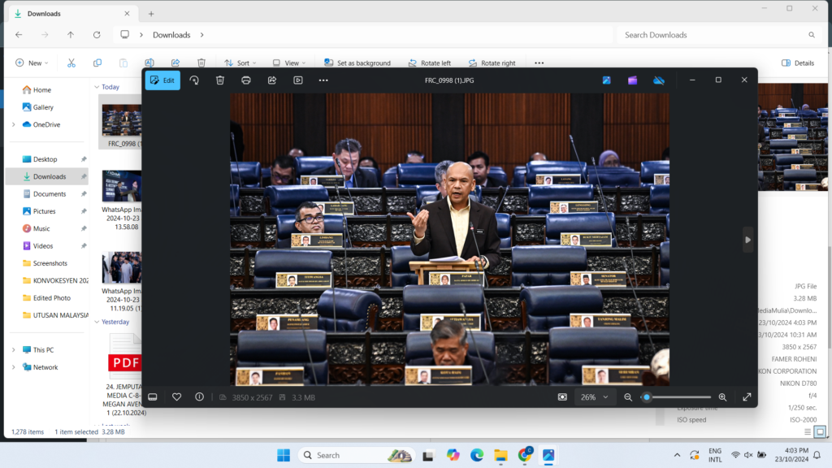The height and width of the screenshot is (468, 832).
Task: Select the Pictures folder in sidebar
Action: (x=44, y=211)
